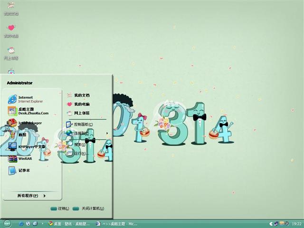This screenshot has width=304, height=228.
Task: Click the third quick launch icon
Action: [x=35, y=224]
